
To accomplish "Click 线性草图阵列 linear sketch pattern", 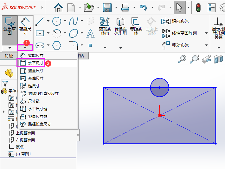I will pos(179,33).
